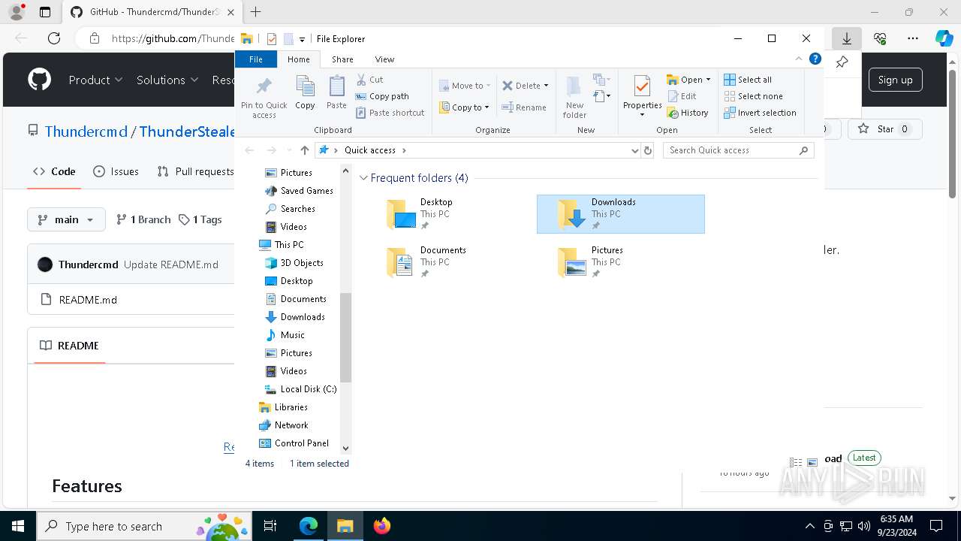Switch to the Share ribbon tab
The image size is (961, 541).
pyautogui.click(x=342, y=59)
